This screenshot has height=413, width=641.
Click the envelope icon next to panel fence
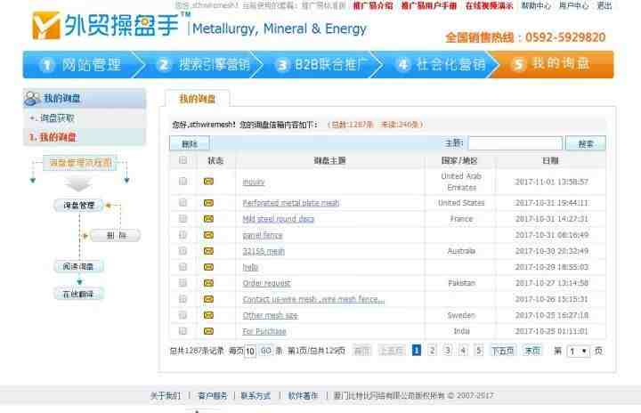[x=208, y=235]
